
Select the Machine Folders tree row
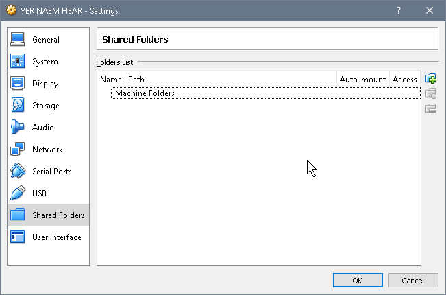tap(266, 93)
